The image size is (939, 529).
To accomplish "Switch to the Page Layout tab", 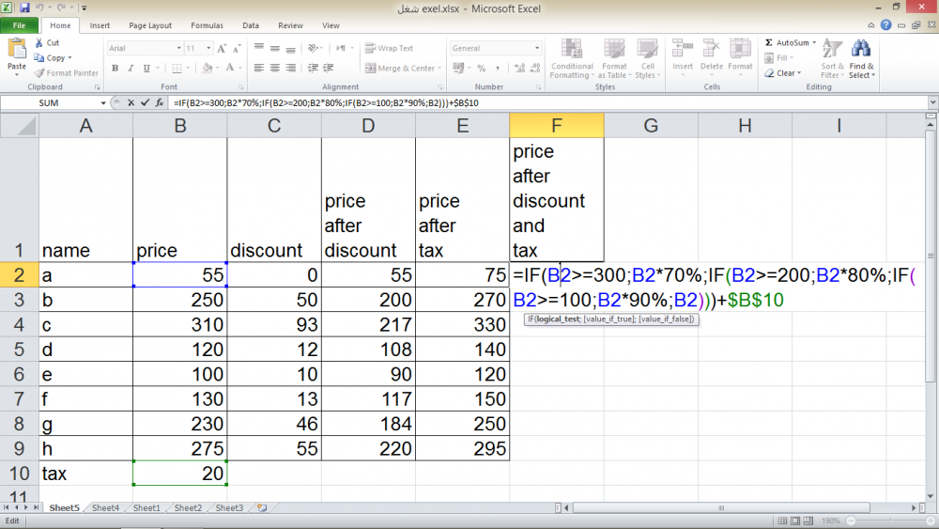I will 150,25.
